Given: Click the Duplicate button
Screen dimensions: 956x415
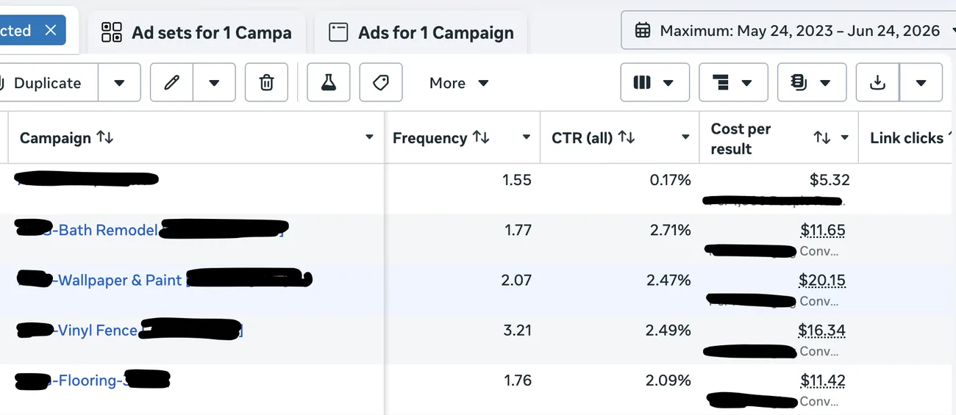Looking at the screenshot, I should coord(47,82).
